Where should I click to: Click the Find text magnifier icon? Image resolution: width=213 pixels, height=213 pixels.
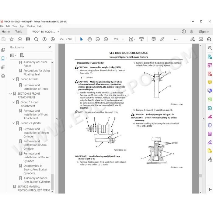pos(36,39)
